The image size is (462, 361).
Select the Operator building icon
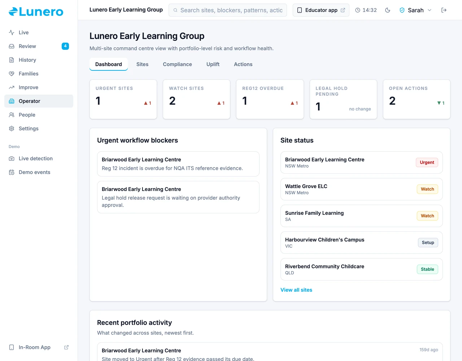(x=12, y=101)
